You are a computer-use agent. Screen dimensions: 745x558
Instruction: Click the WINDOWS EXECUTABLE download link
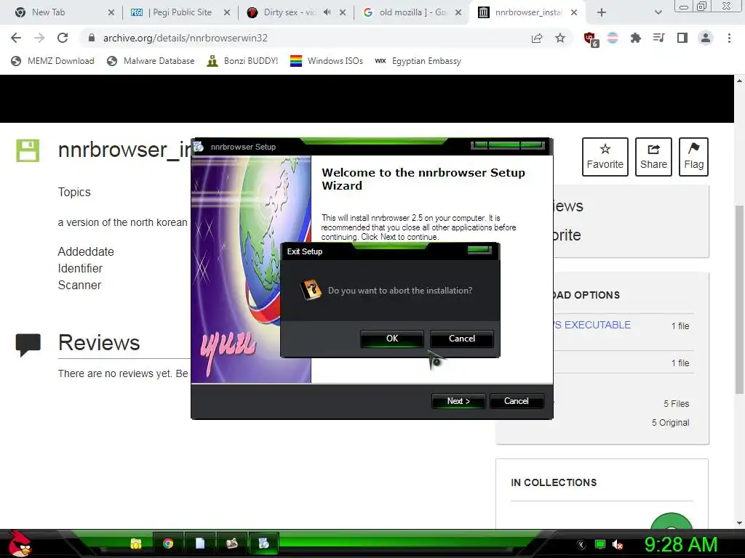coord(592,325)
